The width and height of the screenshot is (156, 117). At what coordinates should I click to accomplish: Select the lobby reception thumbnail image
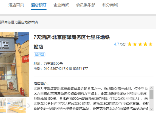16,105
